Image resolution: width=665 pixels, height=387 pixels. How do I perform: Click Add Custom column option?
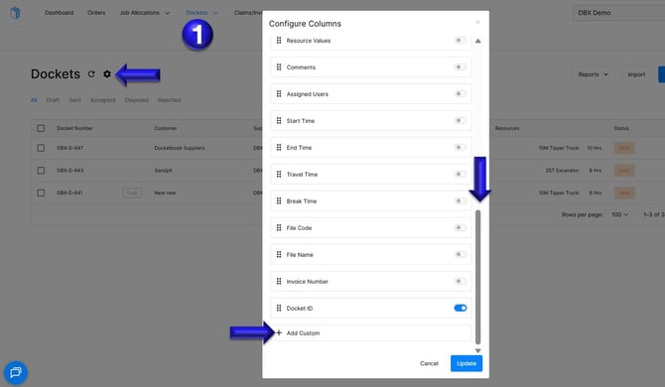(x=370, y=332)
